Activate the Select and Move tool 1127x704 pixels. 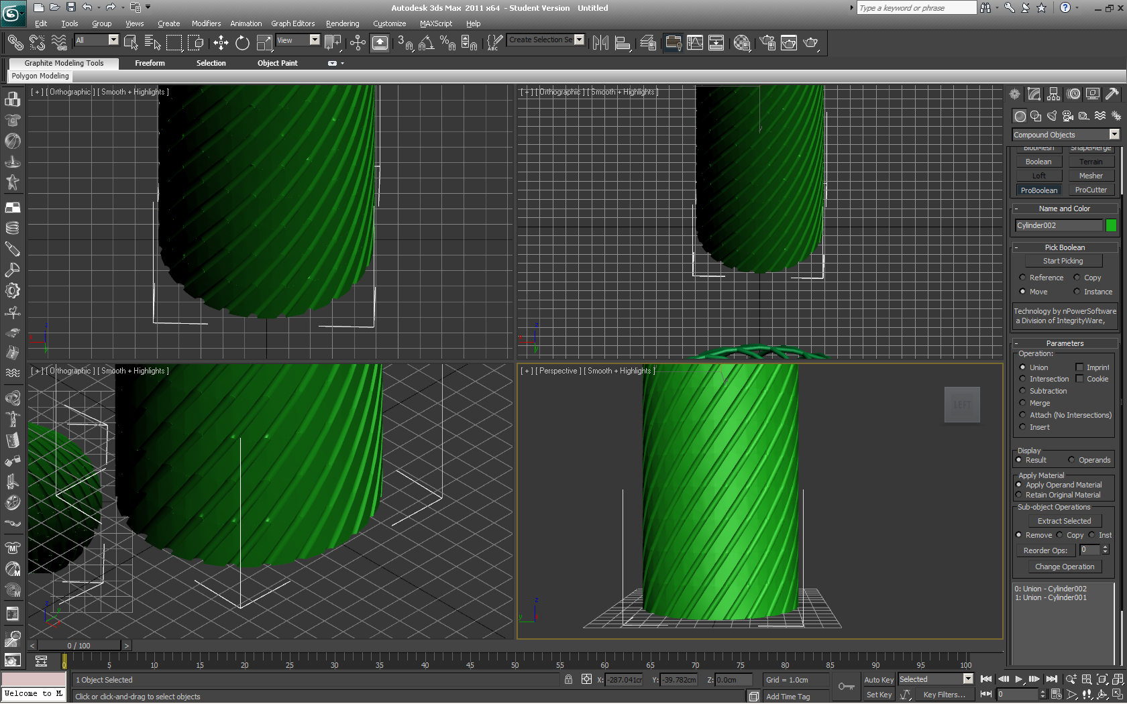pos(221,43)
